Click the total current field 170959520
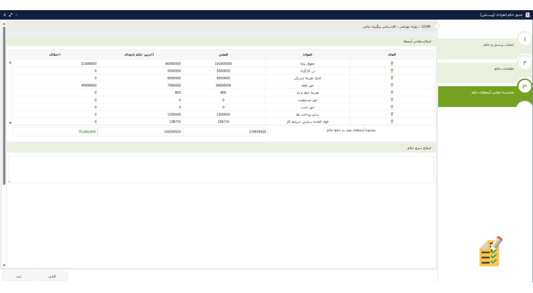Screen dimensions: 533x293 pyautogui.click(x=225, y=132)
